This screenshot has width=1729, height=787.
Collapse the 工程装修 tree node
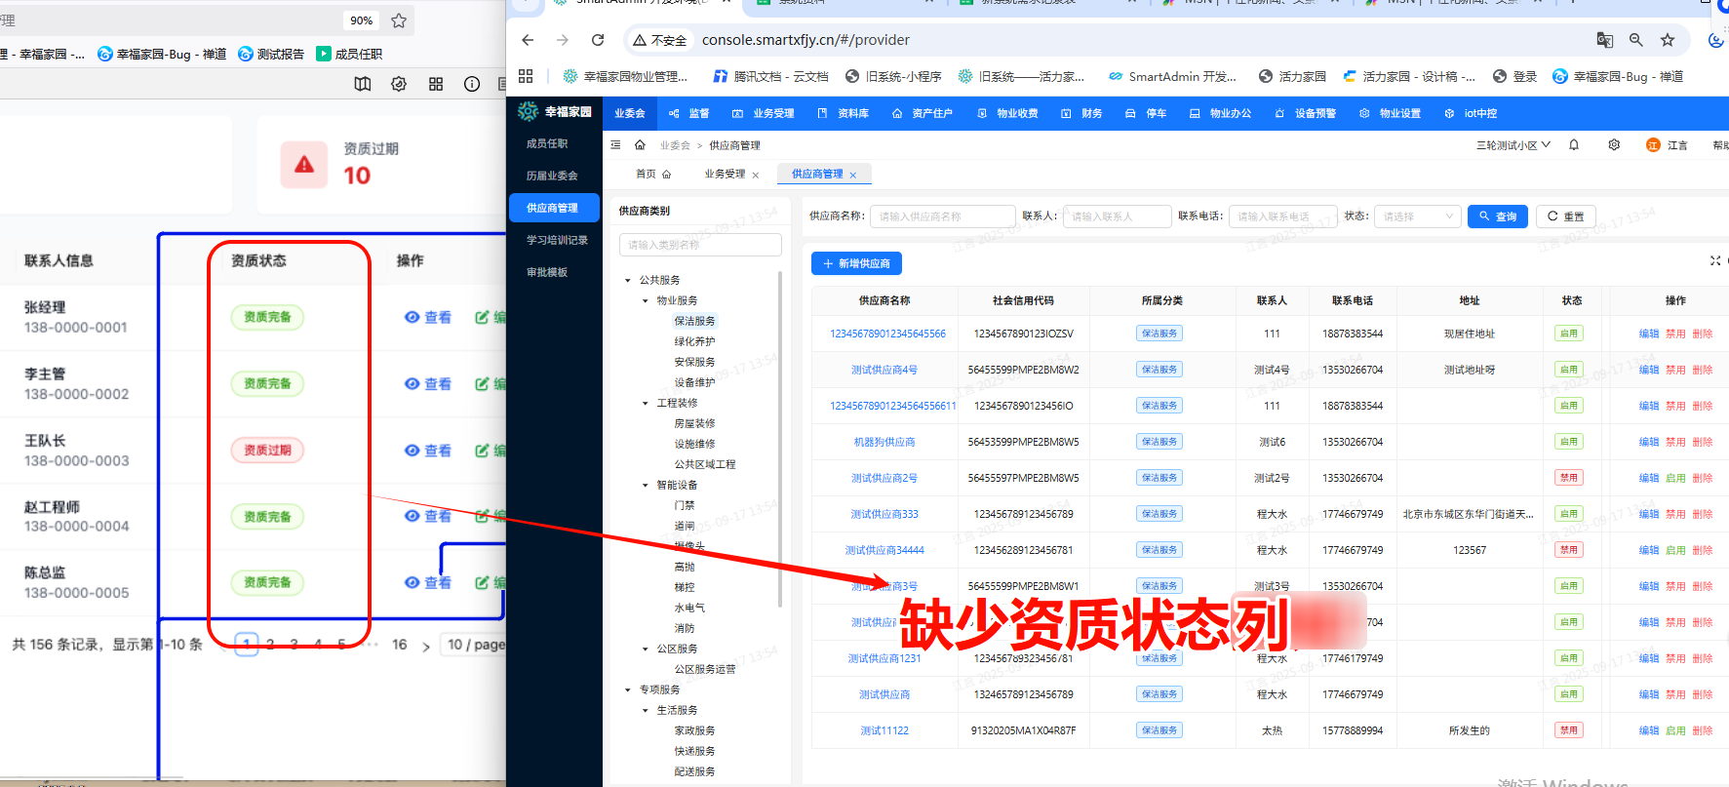pyautogui.click(x=646, y=404)
